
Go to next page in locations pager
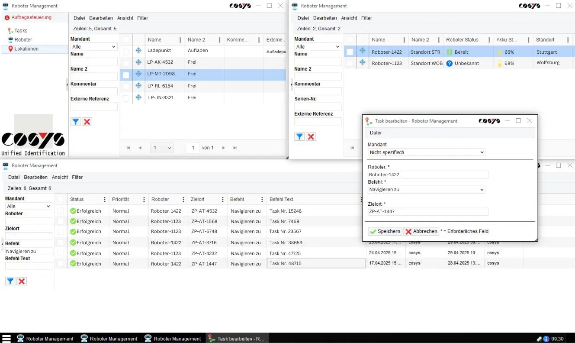(x=224, y=148)
